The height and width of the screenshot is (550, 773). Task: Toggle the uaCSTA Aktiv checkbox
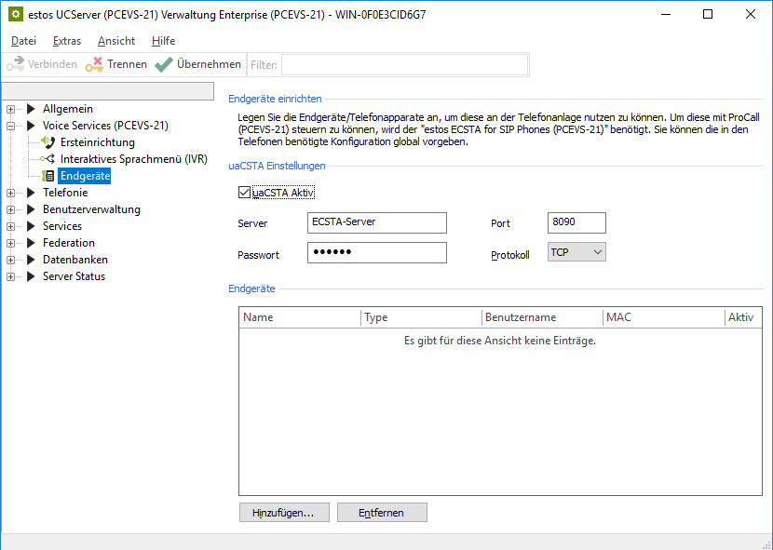[x=244, y=193]
